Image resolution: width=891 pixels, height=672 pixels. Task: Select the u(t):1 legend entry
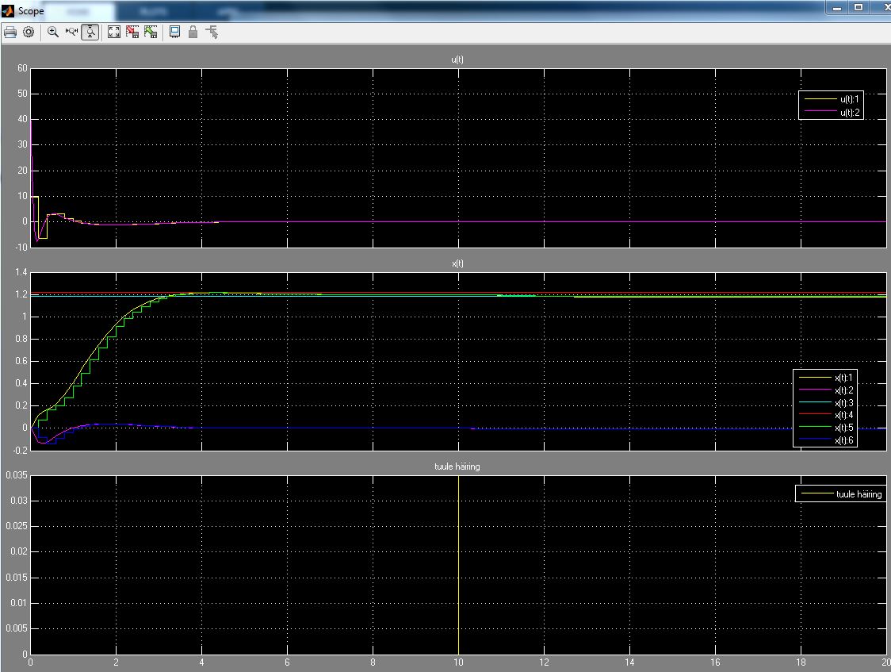pos(832,99)
